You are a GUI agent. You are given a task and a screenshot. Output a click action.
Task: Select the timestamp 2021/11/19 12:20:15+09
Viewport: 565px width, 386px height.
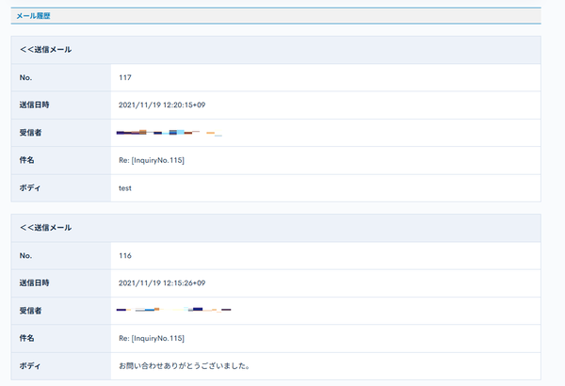tap(162, 105)
